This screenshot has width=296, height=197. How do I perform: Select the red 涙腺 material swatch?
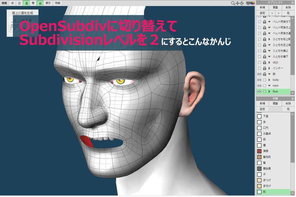pos(259,151)
